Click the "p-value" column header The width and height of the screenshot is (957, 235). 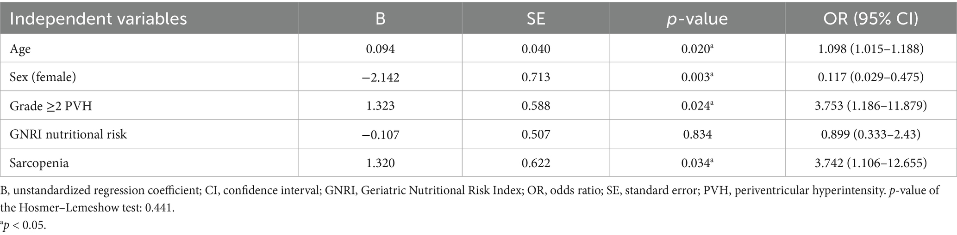[697, 18]
